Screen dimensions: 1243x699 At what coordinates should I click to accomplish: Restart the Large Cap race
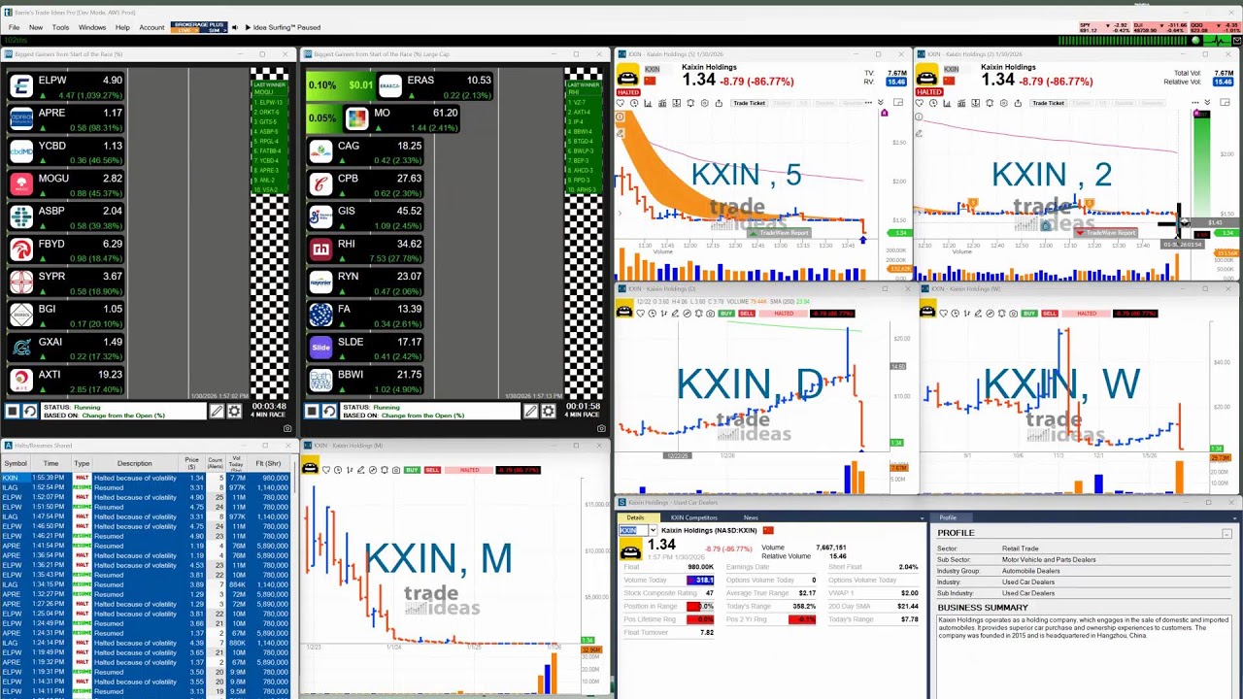(329, 412)
